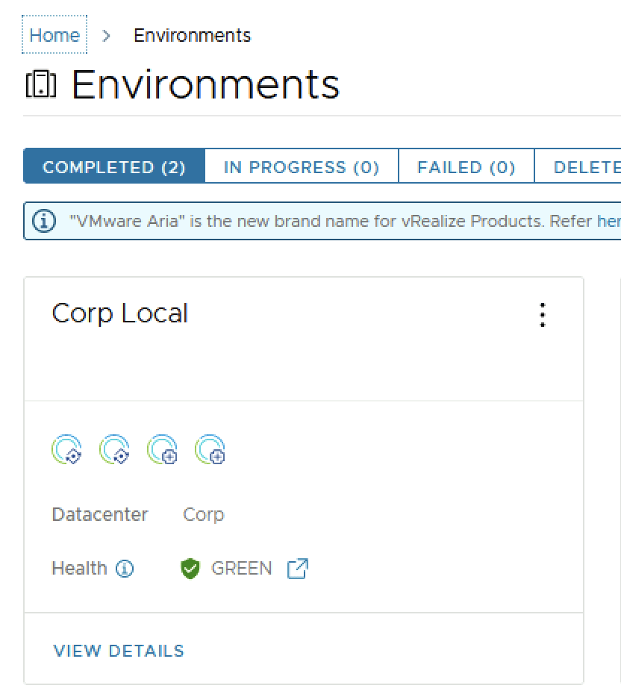The image size is (621, 697).
Task: Click the Environments breadcrumb text
Action: pyautogui.click(x=192, y=36)
